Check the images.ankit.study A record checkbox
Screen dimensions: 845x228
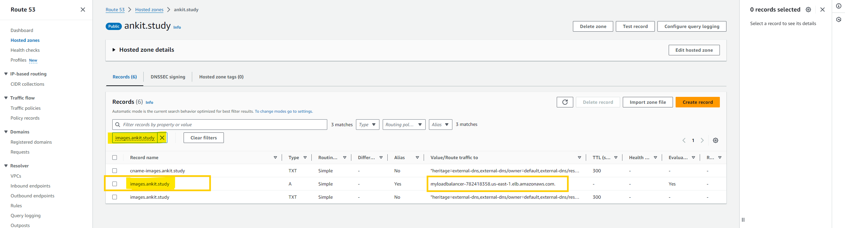115,184
